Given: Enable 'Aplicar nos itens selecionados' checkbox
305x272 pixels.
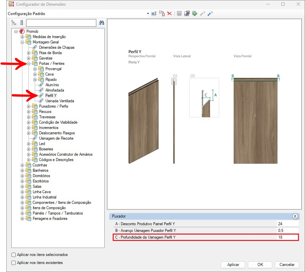Looking at the screenshot, I should pos(14,255).
